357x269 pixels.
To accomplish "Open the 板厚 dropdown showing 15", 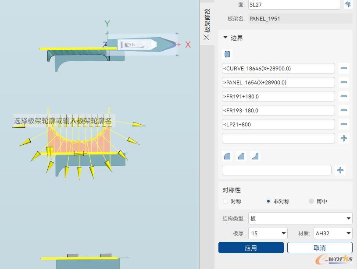I will pyautogui.click(x=268, y=233).
